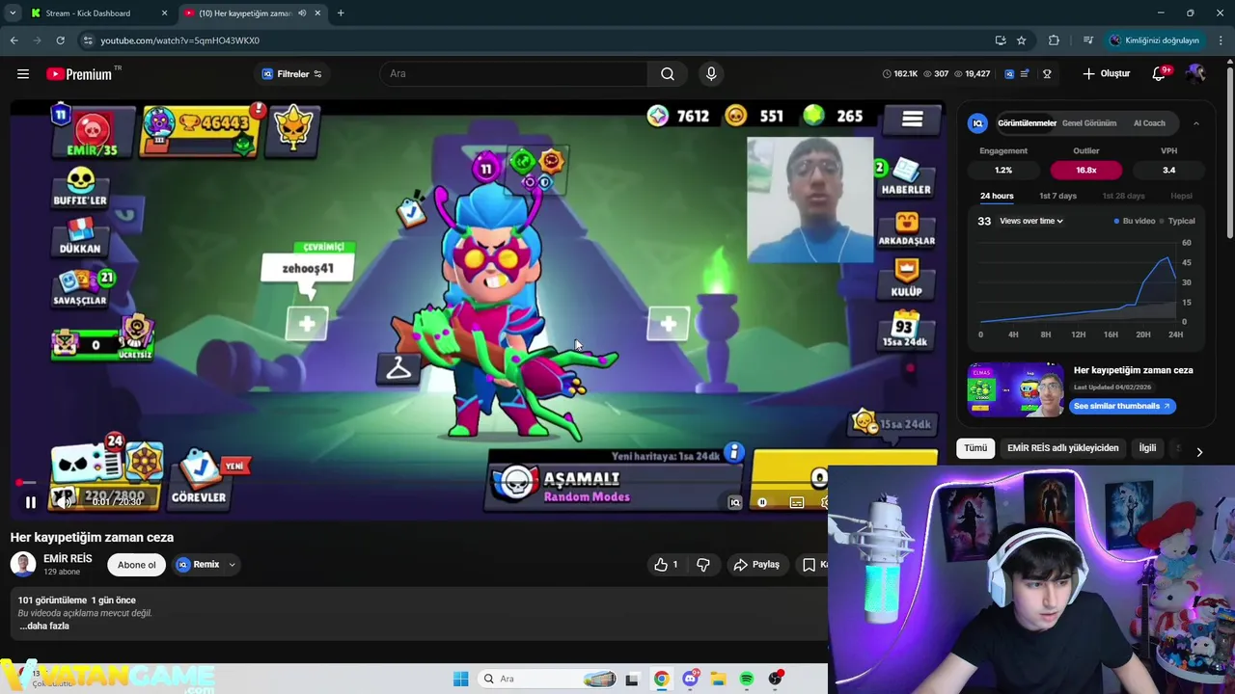Screen dimensions: 1235x694
Task: Click the Outlier 16.8x badge
Action: (x=1086, y=170)
